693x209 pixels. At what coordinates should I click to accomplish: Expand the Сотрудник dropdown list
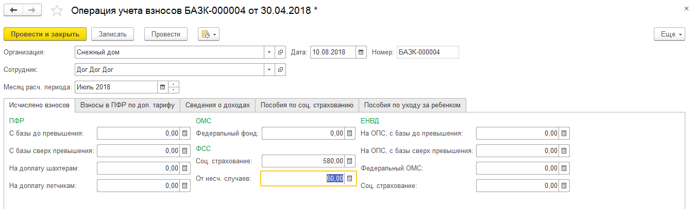point(270,69)
